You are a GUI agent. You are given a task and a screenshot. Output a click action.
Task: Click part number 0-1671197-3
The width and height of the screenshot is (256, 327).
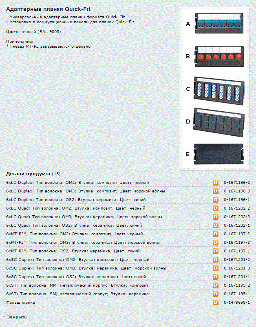(237, 242)
